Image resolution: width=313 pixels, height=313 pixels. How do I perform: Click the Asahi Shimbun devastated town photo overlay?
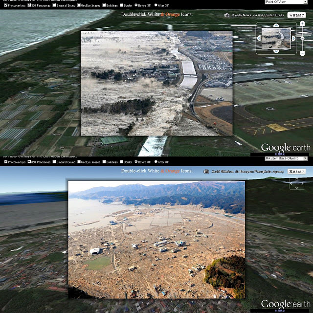coord(156,240)
